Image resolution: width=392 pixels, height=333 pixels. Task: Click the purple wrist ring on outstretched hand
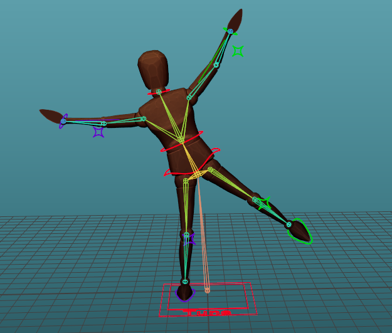tap(63, 122)
